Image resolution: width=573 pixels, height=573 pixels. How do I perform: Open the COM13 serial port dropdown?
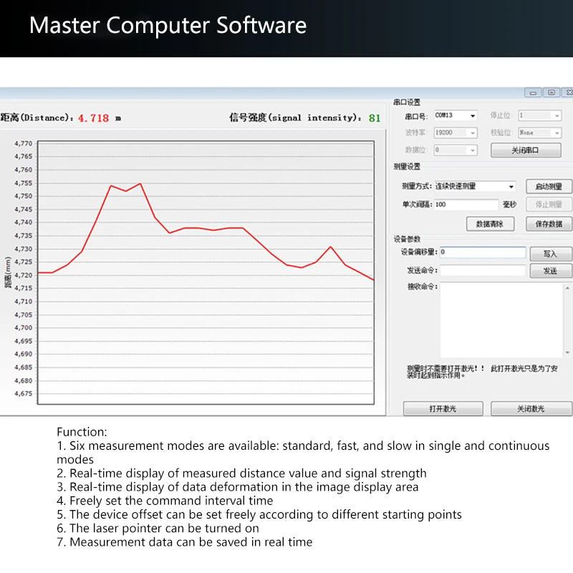[x=456, y=115]
